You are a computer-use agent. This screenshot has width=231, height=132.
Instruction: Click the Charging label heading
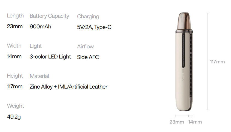pyautogui.click(x=88, y=16)
